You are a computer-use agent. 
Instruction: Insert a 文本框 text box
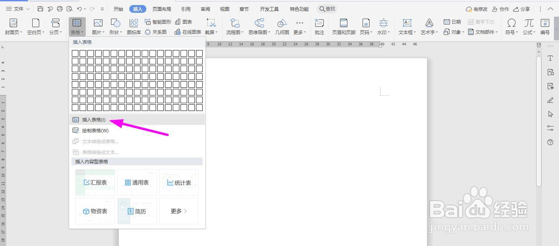click(x=407, y=27)
